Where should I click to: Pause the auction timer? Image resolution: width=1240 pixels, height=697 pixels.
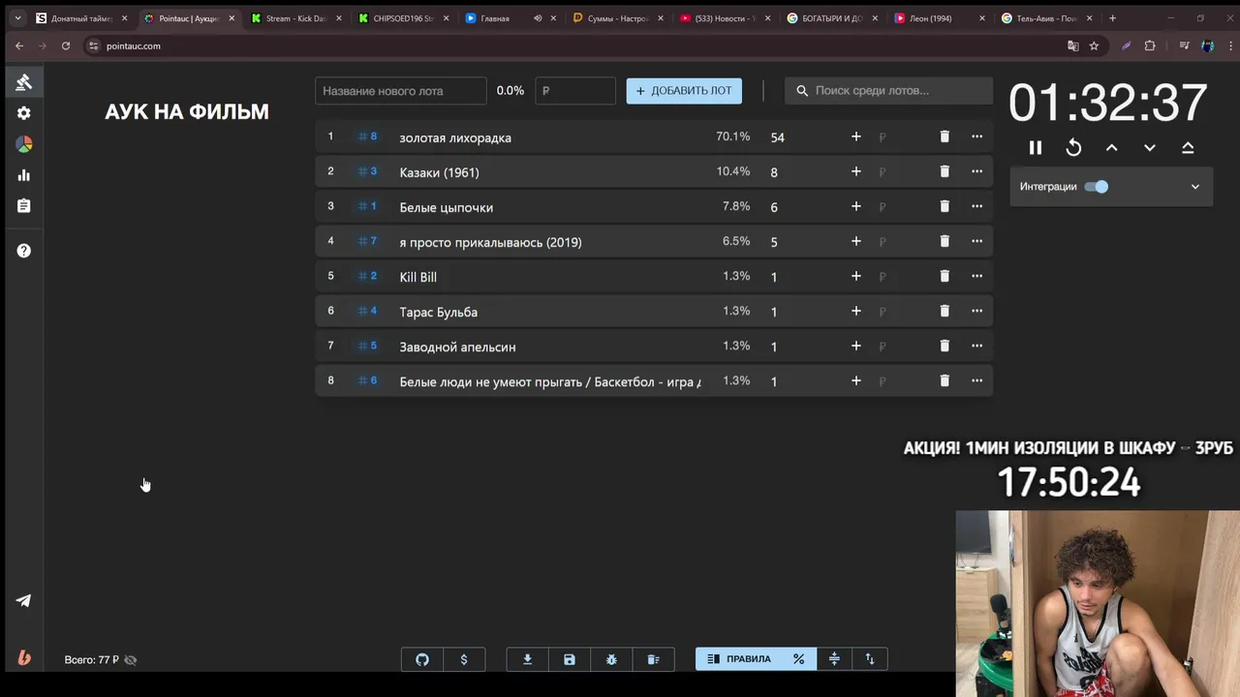1036,148
